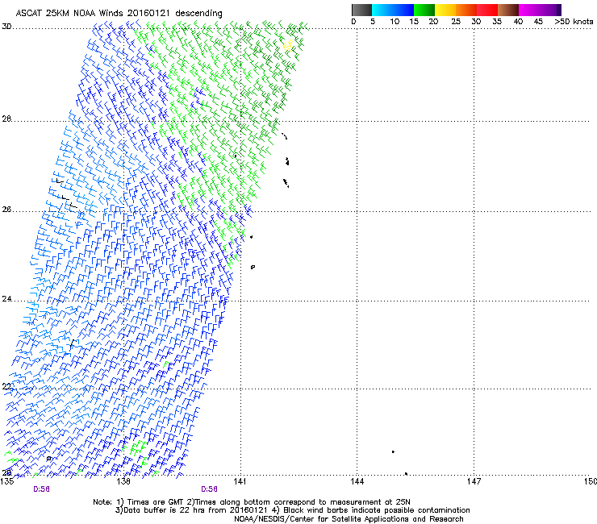Click the '25' legend scale value
597x524 pixels.
click(456, 22)
